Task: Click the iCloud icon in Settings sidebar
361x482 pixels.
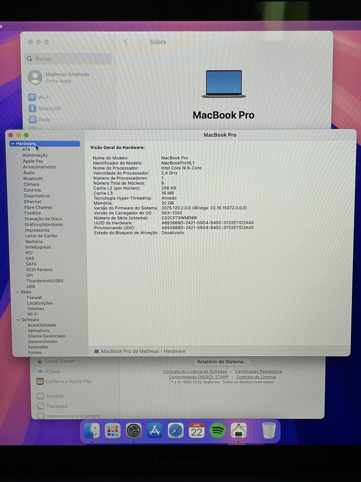Action: [x=40, y=371]
